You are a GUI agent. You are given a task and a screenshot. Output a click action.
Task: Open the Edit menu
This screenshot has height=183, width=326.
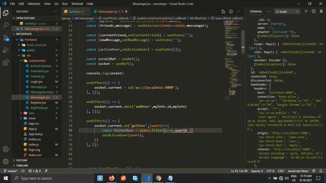pyautogui.click(x=21, y=4)
